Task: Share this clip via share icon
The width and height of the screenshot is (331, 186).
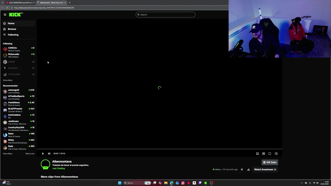Action: pyautogui.click(x=242, y=169)
